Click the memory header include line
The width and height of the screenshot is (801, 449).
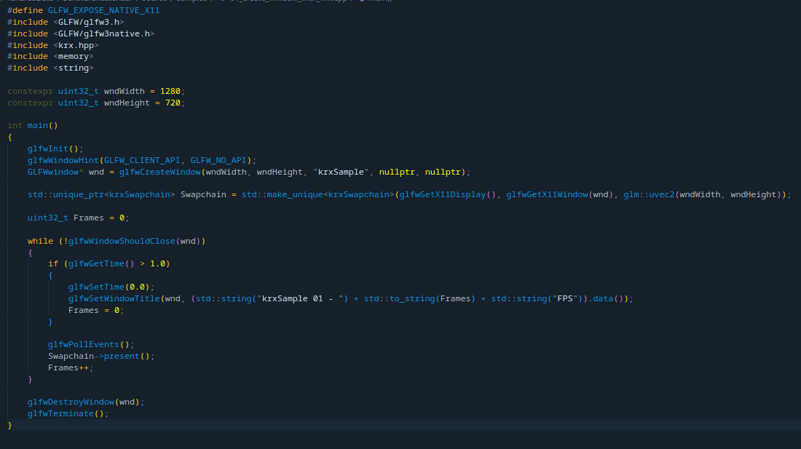tap(73, 56)
